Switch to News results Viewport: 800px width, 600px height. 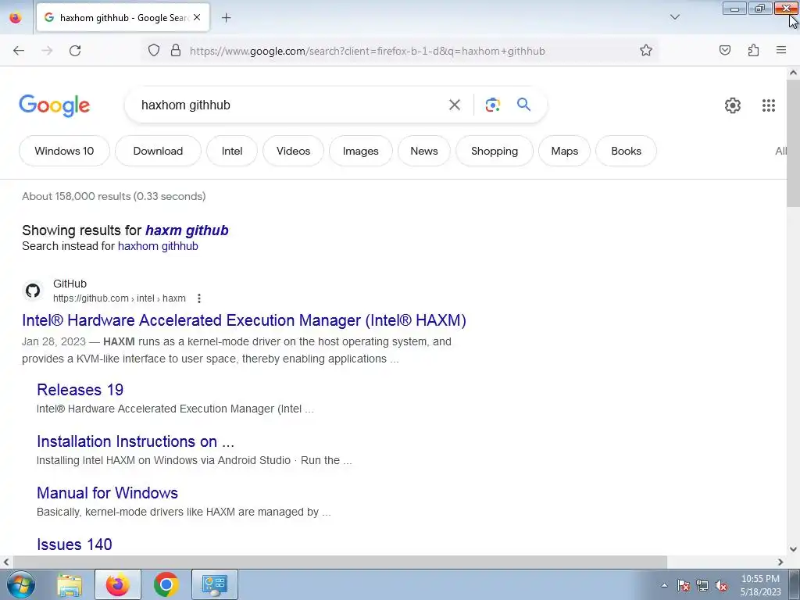click(x=424, y=151)
